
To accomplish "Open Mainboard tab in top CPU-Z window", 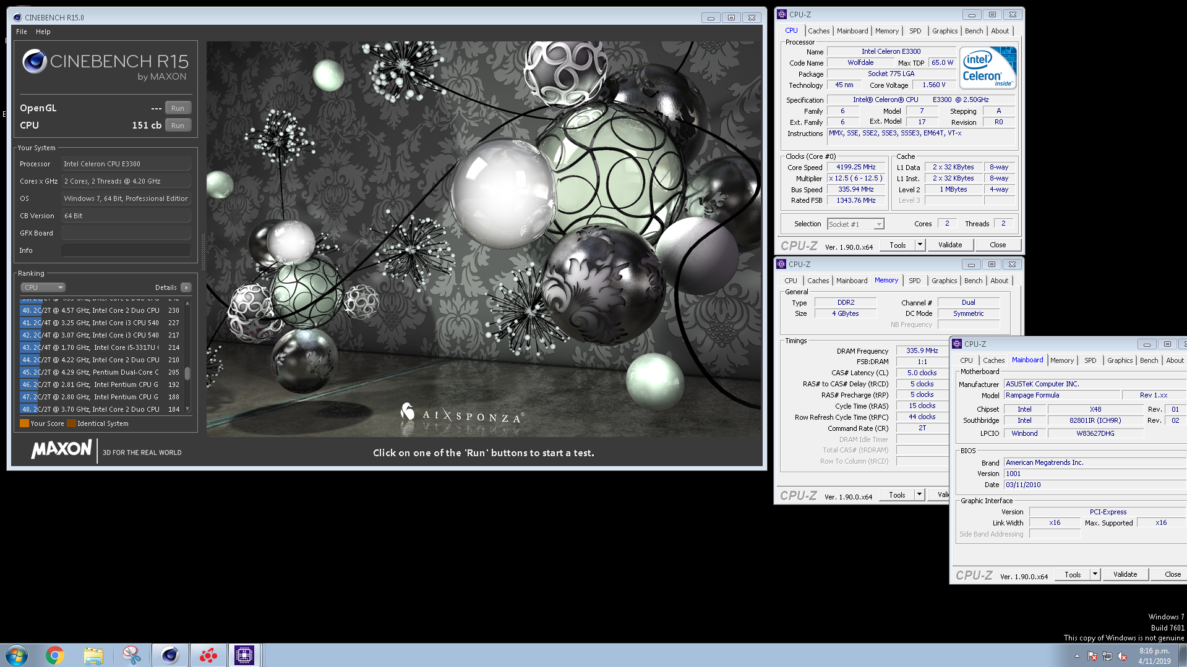I will tap(852, 31).
